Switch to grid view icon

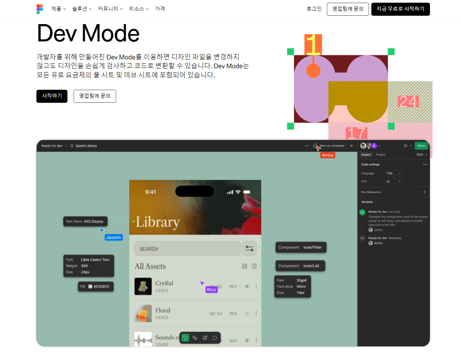[244, 266]
